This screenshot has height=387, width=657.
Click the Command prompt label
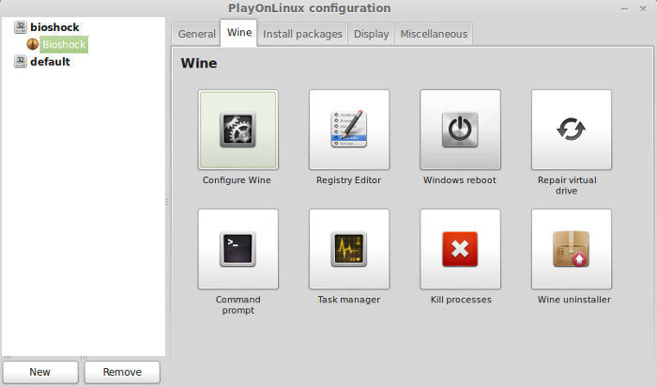pyautogui.click(x=238, y=305)
